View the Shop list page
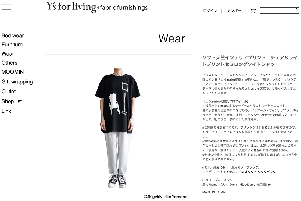Image resolution: width=301 pixels, height=201 pixels. click(x=12, y=101)
